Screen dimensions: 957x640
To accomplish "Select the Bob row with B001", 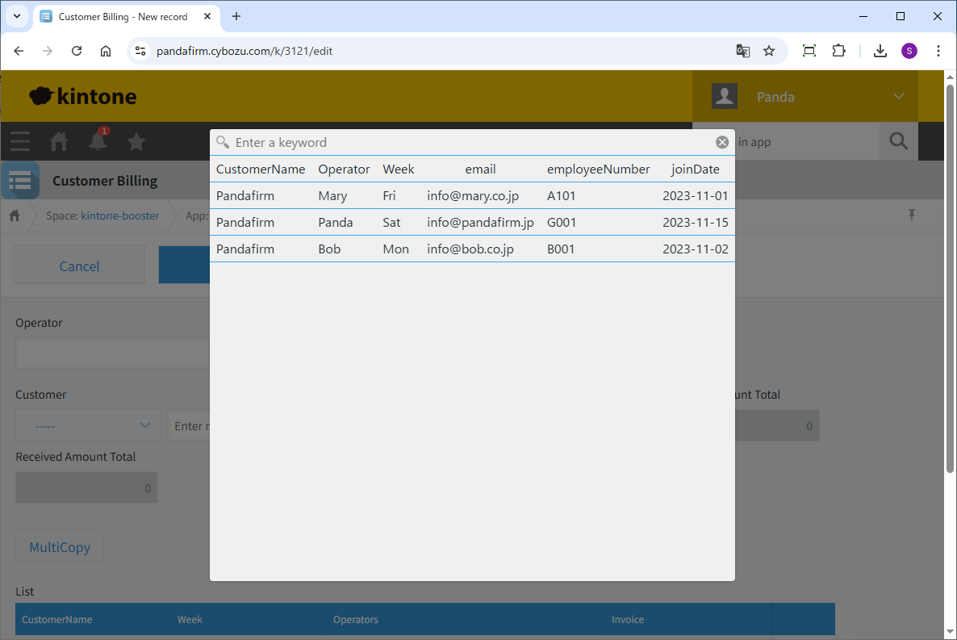I will (472, 249).
